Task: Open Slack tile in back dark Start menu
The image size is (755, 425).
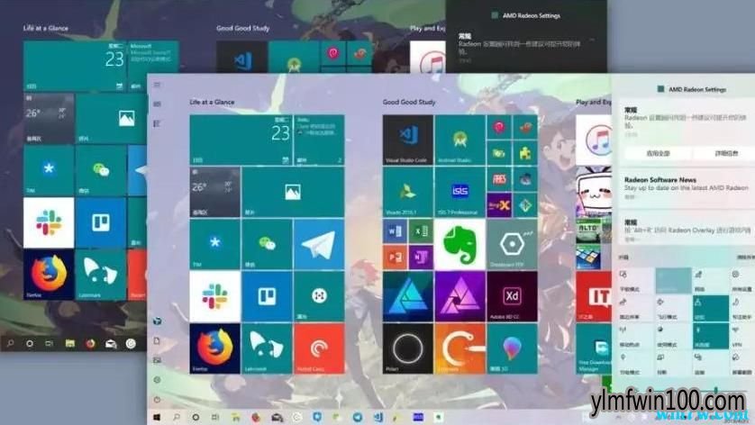Action: click(x=49, y=222)
